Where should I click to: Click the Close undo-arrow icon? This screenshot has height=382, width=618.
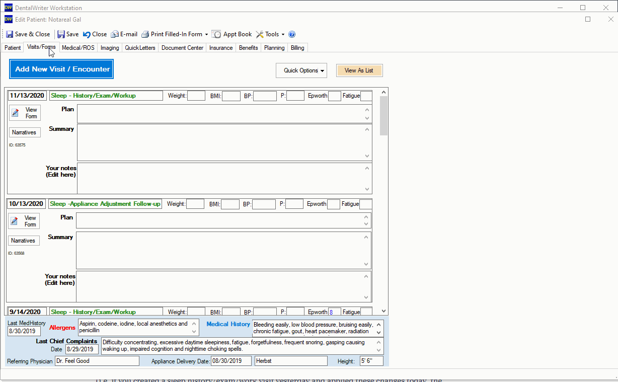pyautogui.click(x=87, y=34)
